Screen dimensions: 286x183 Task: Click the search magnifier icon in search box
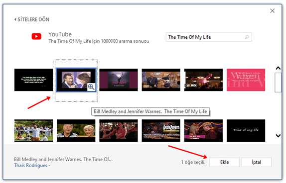247,37
